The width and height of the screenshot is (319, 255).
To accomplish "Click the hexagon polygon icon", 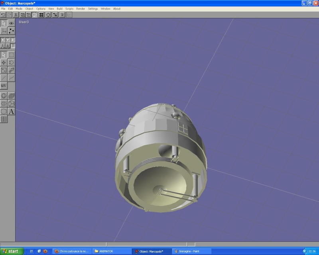I will pyautogui.click(x=4, y=112).
